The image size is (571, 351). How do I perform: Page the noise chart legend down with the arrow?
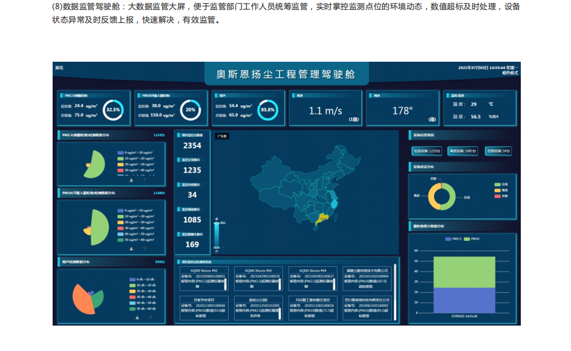151,318
